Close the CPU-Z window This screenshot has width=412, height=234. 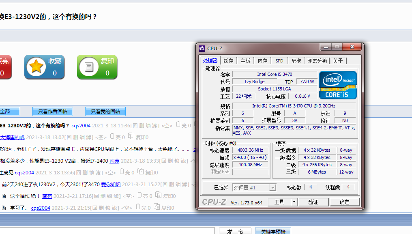(x=352, y=47)
